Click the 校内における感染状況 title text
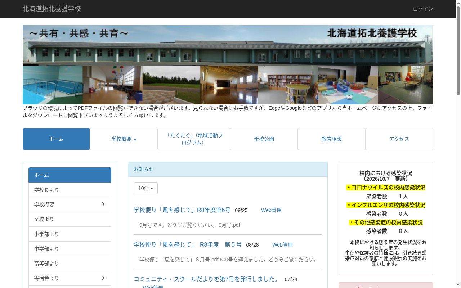Screen dimensions: 461x288 click(x=386, y=173)
